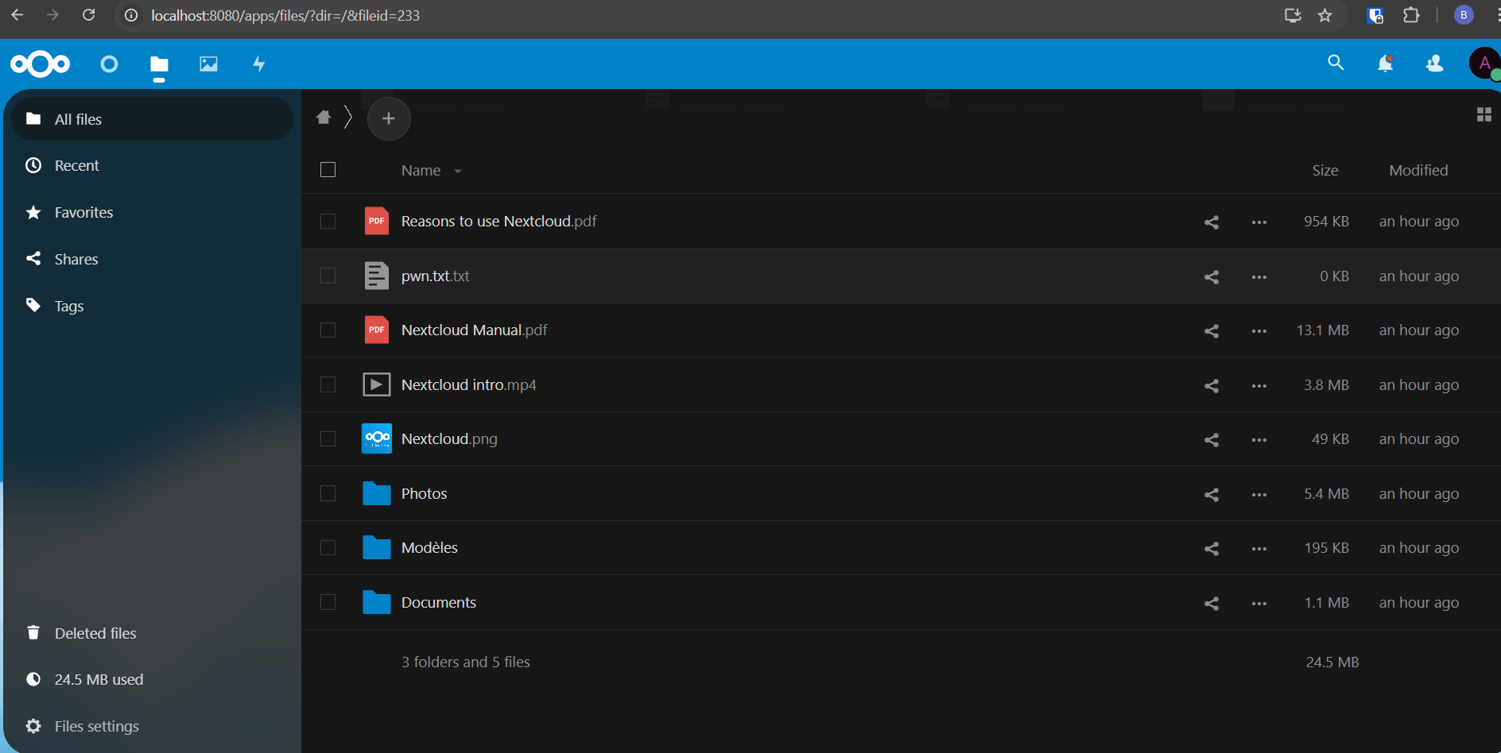
Task: Reload the page in browser
Action: [89, 15]
